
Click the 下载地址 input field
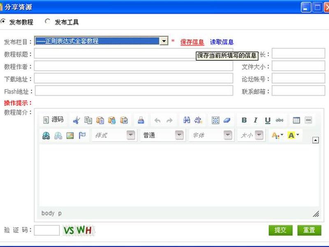coord(134,78)
